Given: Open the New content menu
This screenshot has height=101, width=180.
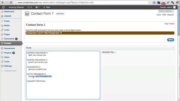Looking at the screenshot, I should [47, 7].
